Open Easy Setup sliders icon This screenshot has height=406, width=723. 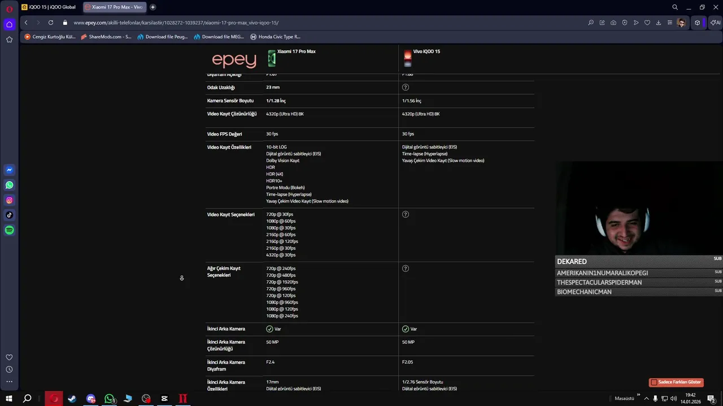click(670, 23)
